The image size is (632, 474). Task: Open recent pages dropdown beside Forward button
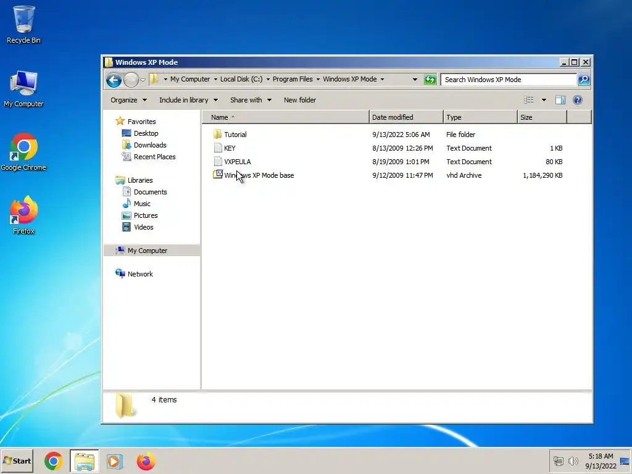pyautogui.click(x=143, y=80)
